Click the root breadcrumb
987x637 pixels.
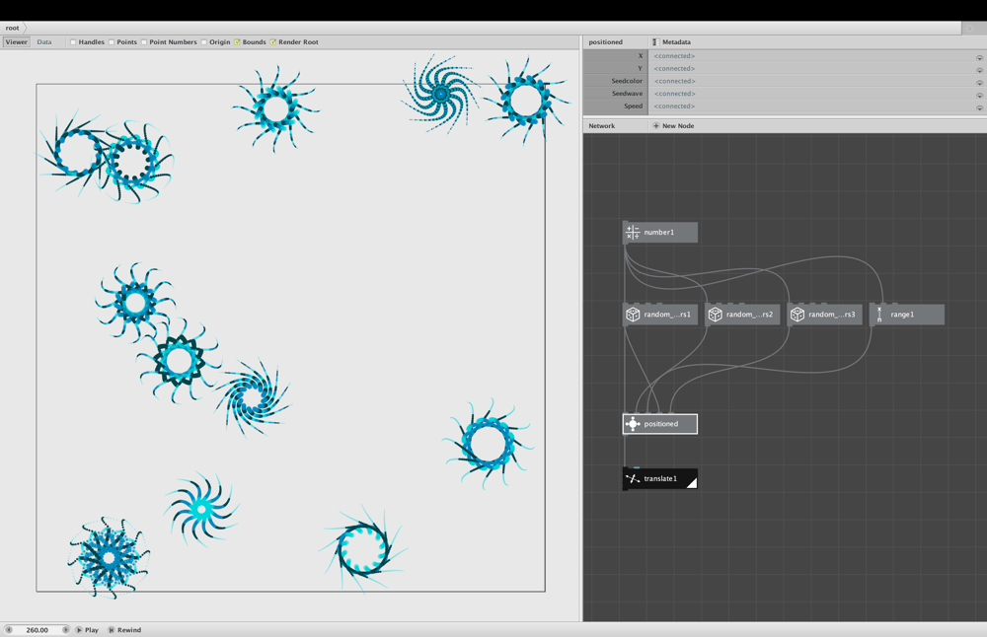tap(13, 28)
